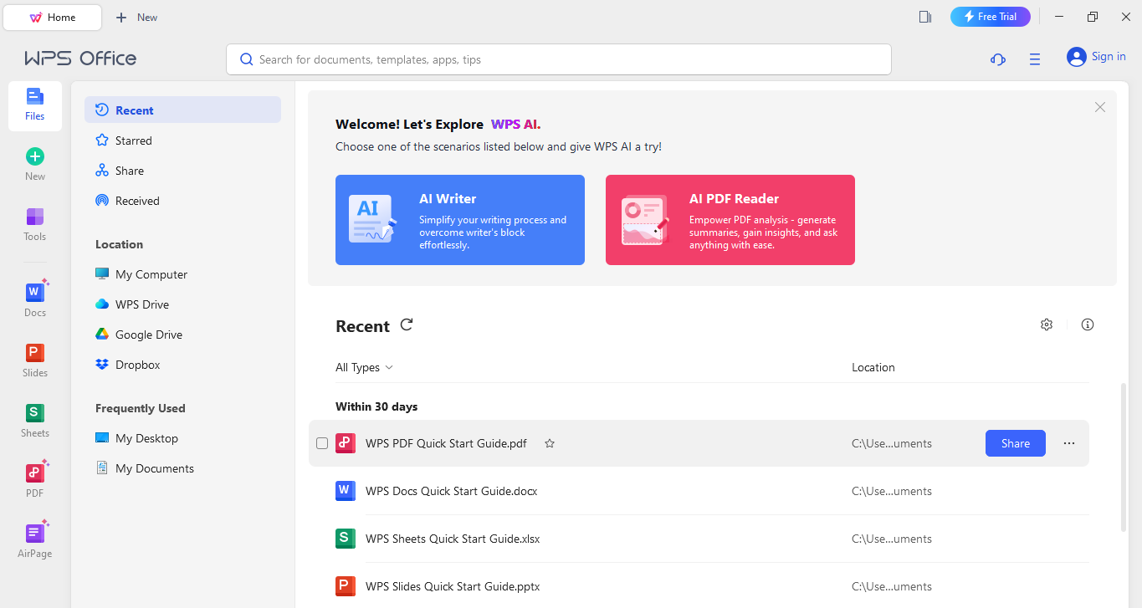Click the Docs Quick Start Guide file icon
This screenshot has width=1142, height=608.
346,491
